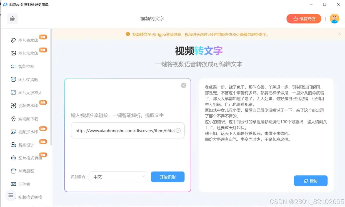345x207 pixels.
Task: Click the 图片去水印 eraser icon
Action: (13, 40)
